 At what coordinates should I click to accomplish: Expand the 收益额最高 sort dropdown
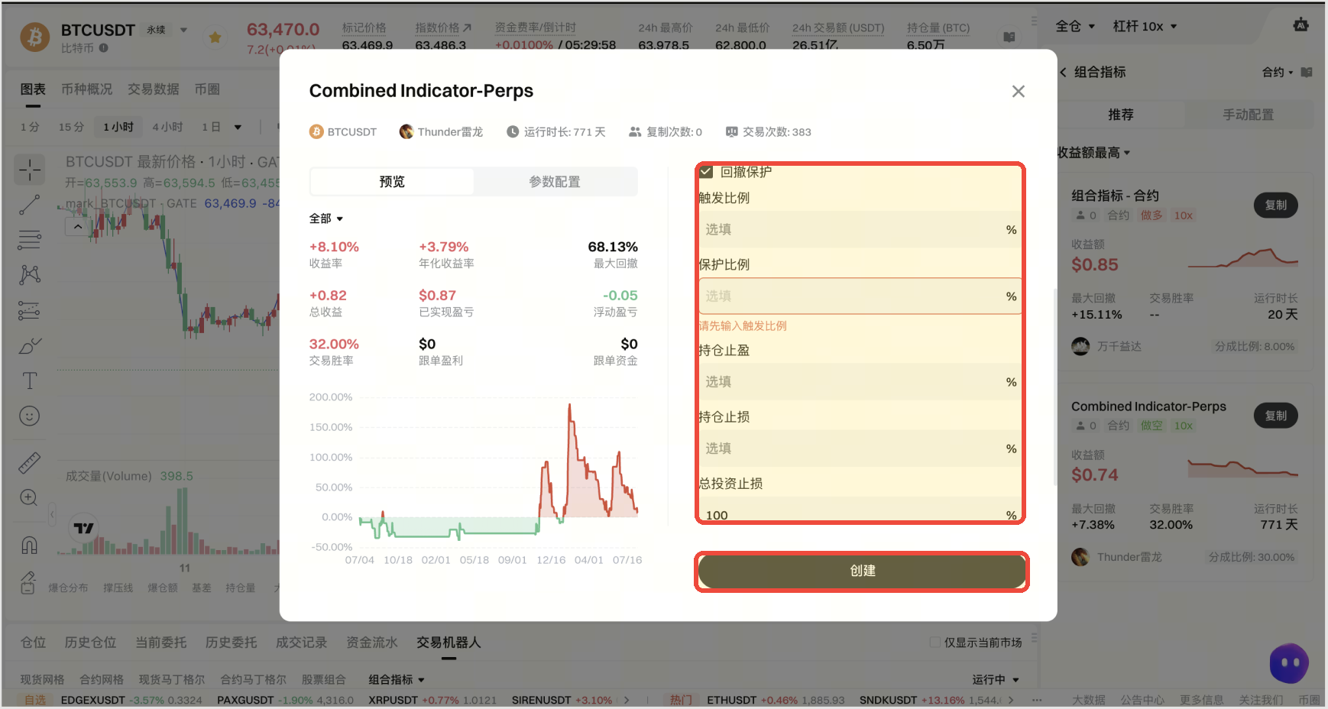[x=1093, y=153]
